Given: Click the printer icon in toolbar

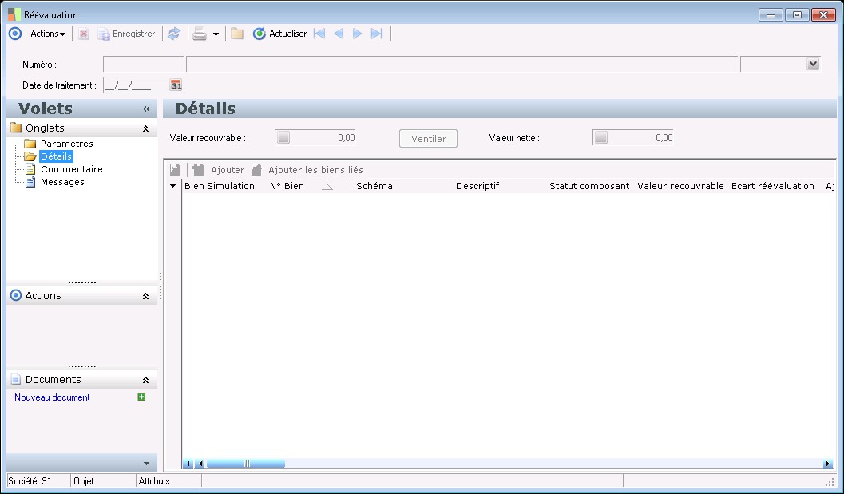Looking at the screenshot, I should (200, 34).
